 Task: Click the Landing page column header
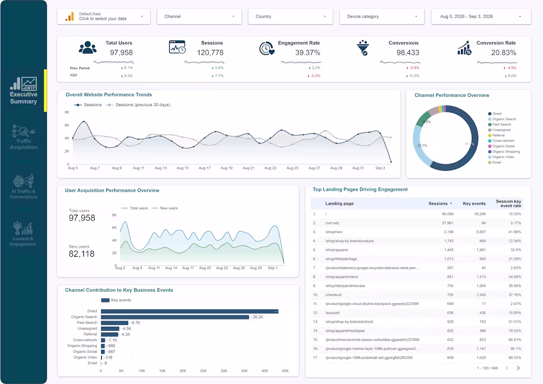tap(340, 204)
